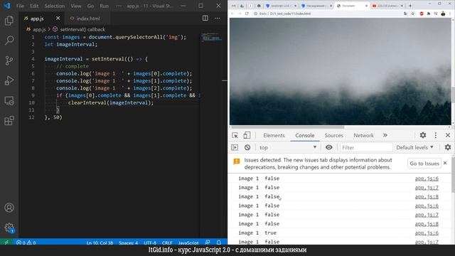Show console sidebar
Image resolution: width=455 pixels, height=256 pixels.
235,147
